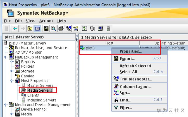Select the Policies label in tree
Screen dimensions: 188x117
pyautogui.click(x=28, y=66)
